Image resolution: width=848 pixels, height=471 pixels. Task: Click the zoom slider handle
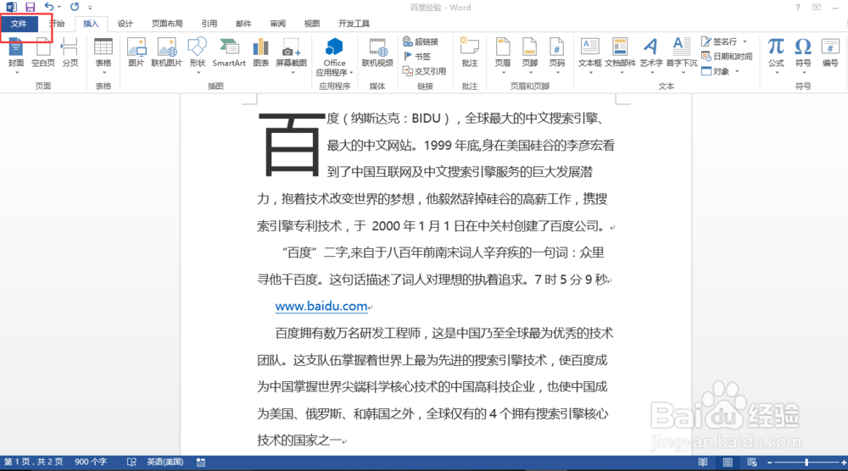click(x=806, y=463)
